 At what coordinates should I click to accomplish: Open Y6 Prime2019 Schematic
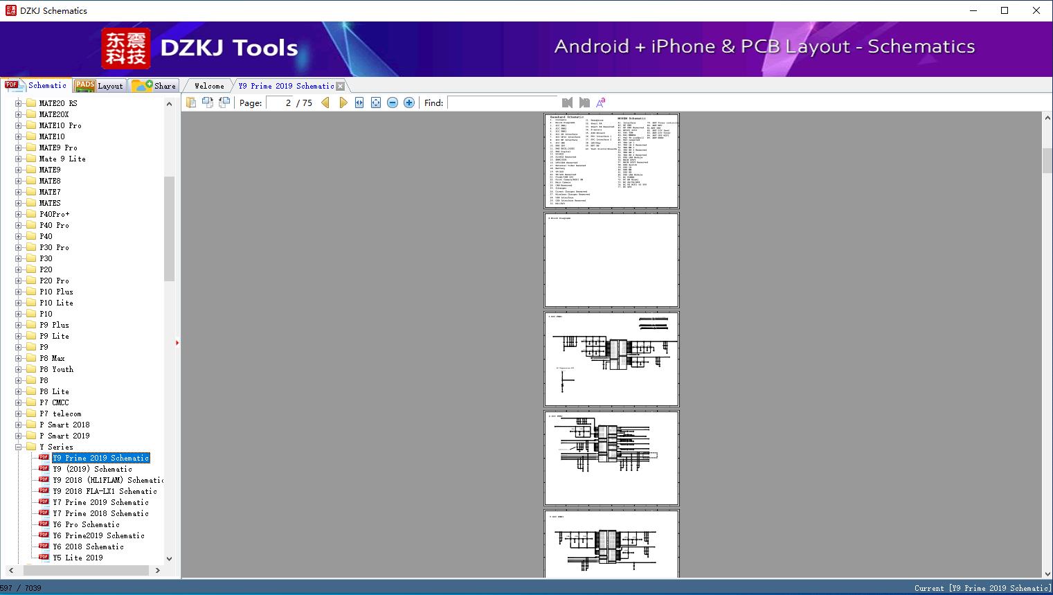[98, 535]
